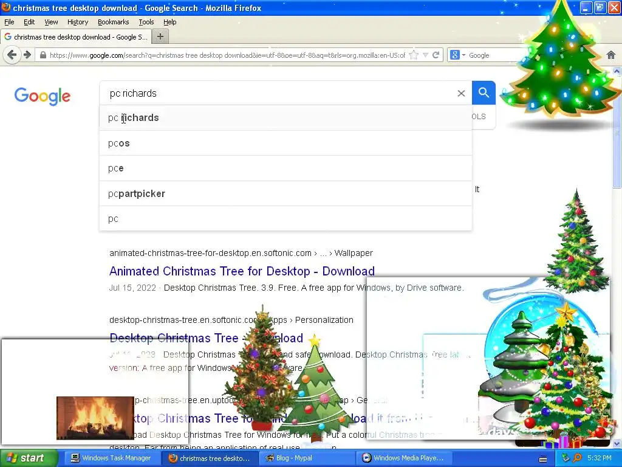Open the Edit menu
Viewport: 622px width, 467px height.
pos(29,22)
